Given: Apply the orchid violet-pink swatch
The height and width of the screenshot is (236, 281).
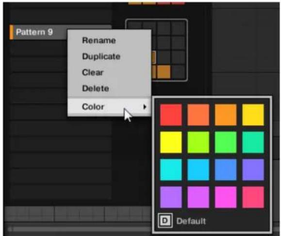Looking at the screenshot, I should tap(198, 197).
